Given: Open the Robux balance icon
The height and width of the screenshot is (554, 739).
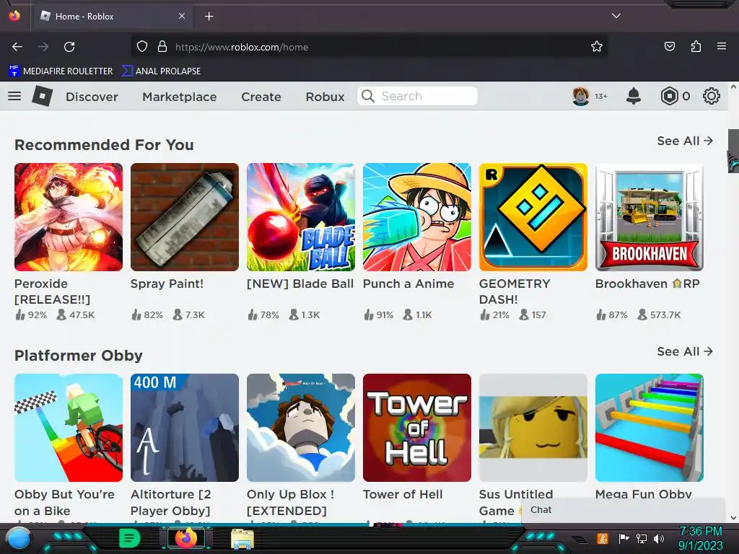Looking at the screenshot, I should tap(669, 96).
